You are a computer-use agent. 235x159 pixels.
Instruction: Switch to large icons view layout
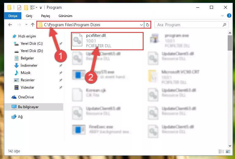[x=228, y=151]
